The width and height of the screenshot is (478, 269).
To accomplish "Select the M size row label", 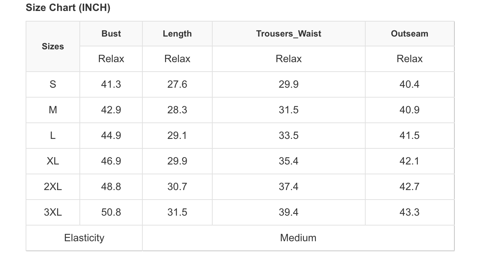I will 53,110.
